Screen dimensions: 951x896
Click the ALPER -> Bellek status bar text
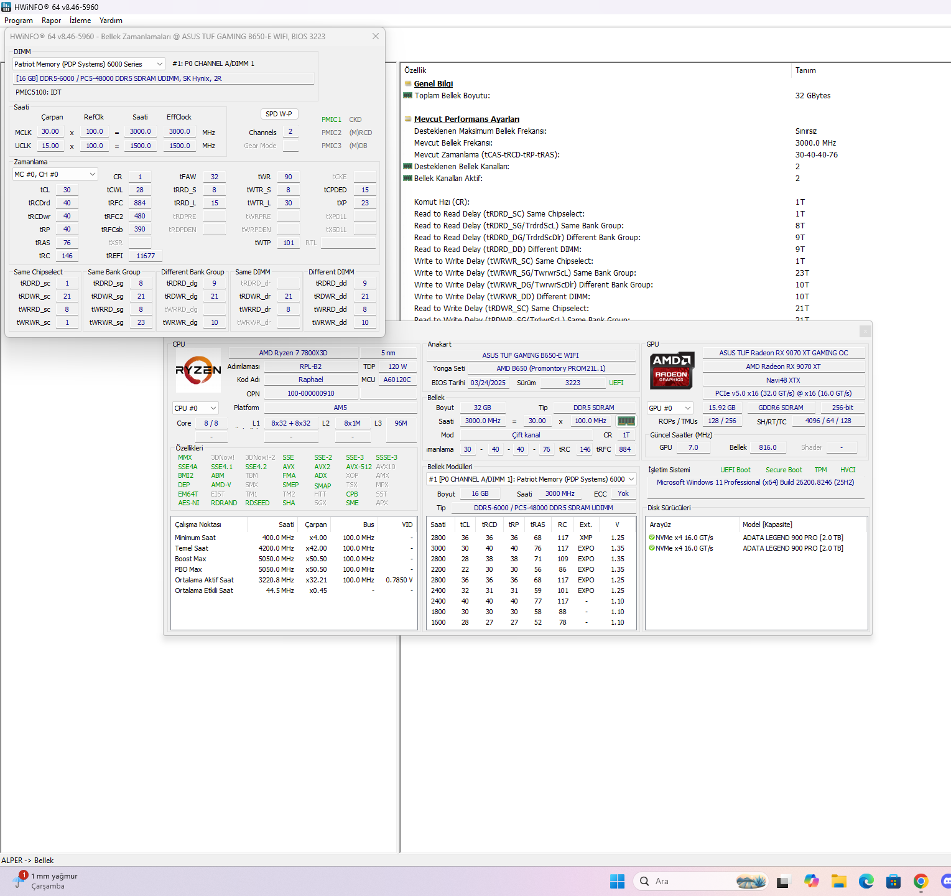point(27,861)
